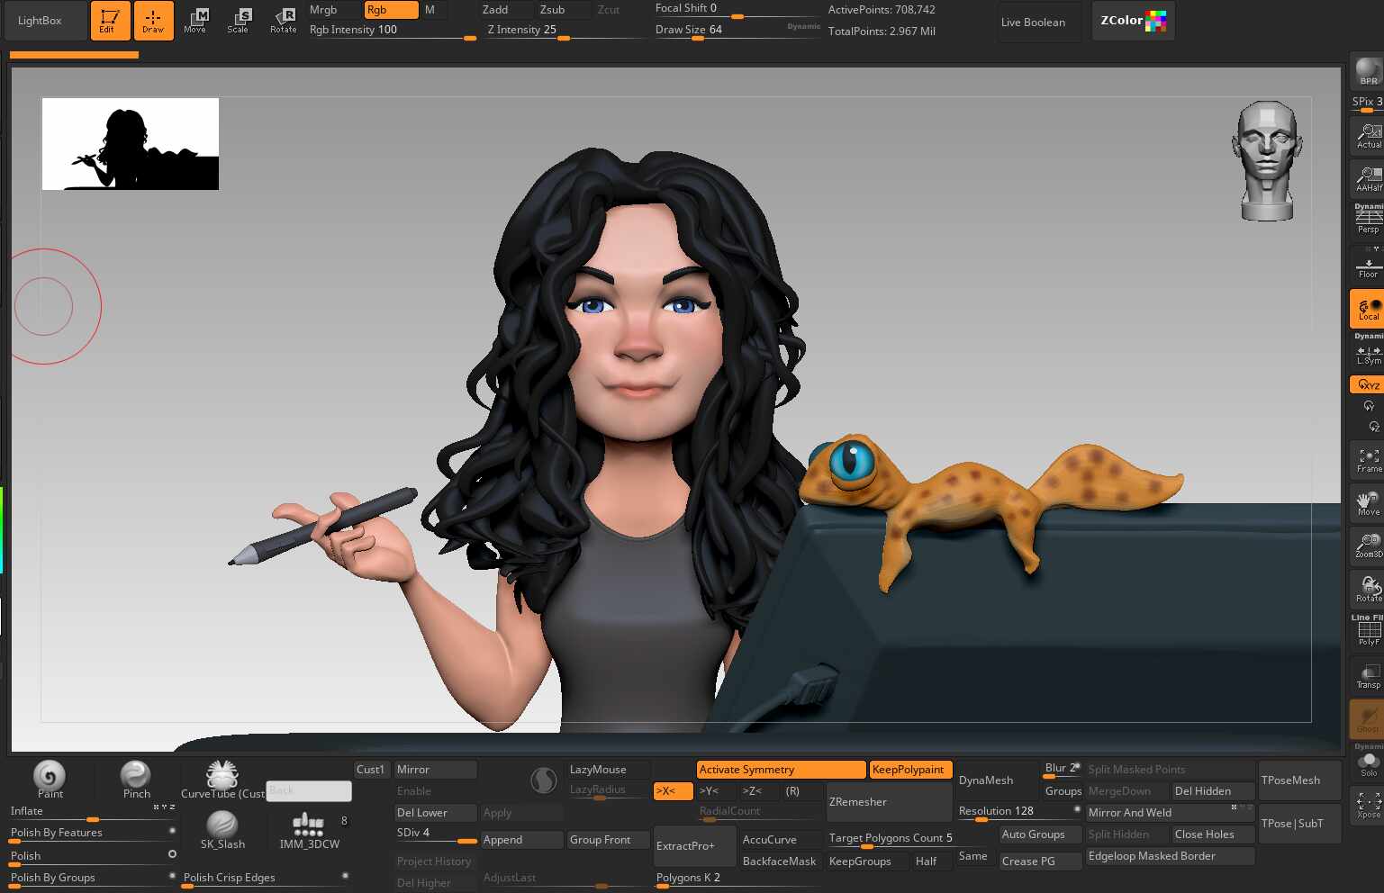Enable Edit mode in the top toolbar
Viewport: 1384px width, 893px height.
tap(110, 21)
